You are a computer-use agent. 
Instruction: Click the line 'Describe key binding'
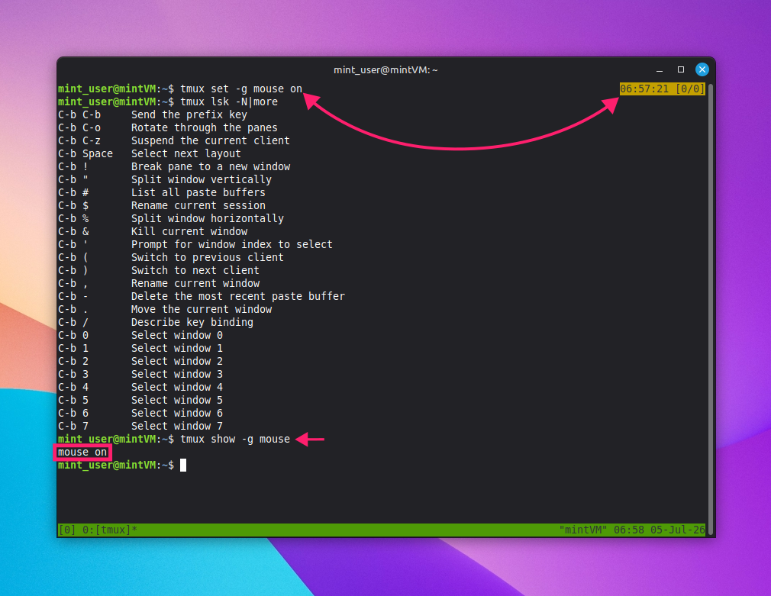point(192,322)
